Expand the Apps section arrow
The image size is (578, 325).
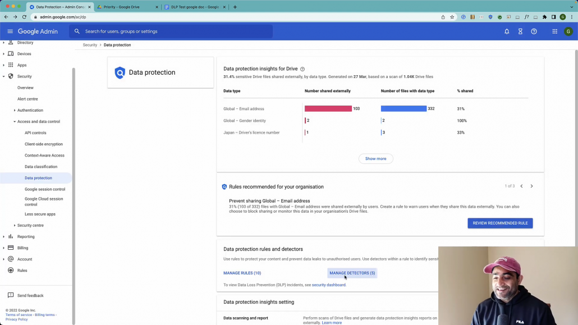[x=4, y=65]
